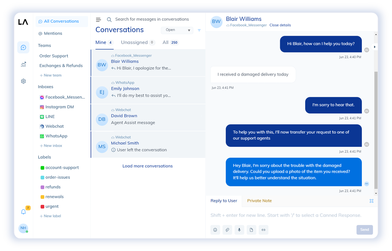Click Load more conversations

(147, 166)
